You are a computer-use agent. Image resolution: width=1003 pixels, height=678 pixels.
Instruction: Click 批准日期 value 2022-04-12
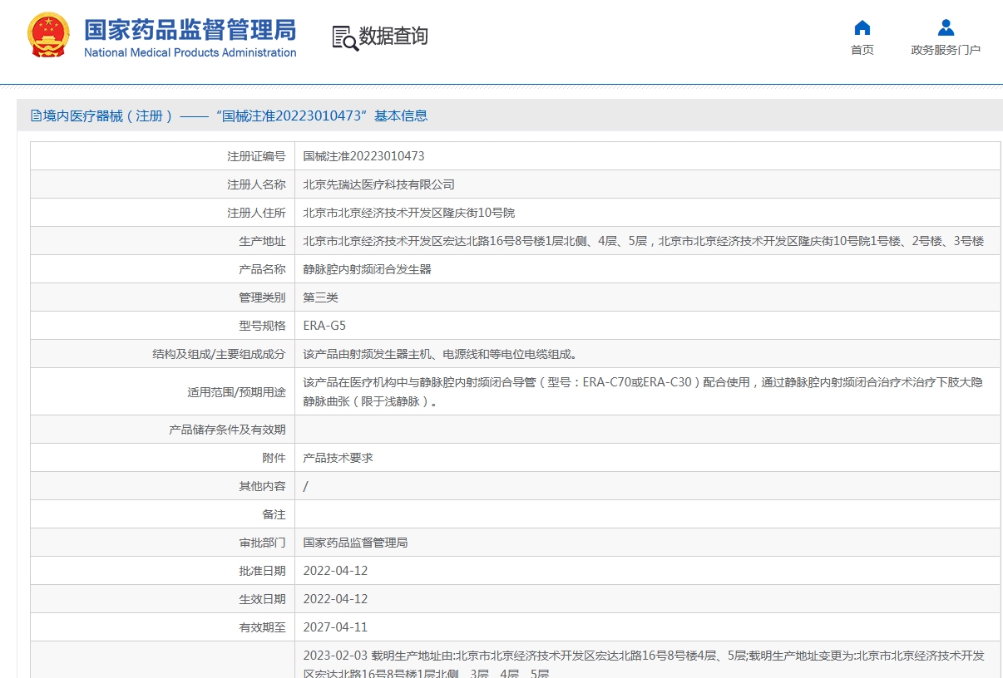point(335,571)
